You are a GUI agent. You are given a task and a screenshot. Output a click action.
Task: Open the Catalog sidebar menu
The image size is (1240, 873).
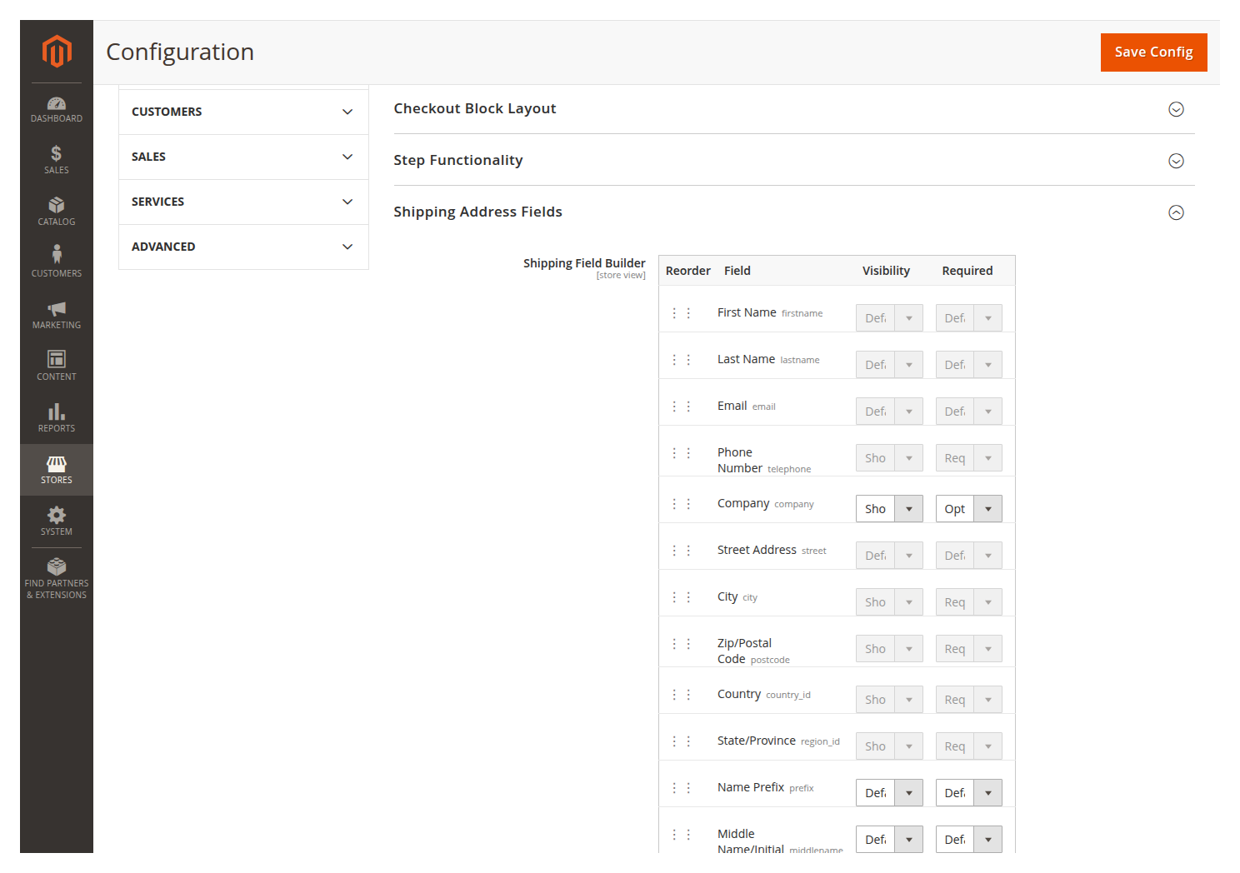57,212
